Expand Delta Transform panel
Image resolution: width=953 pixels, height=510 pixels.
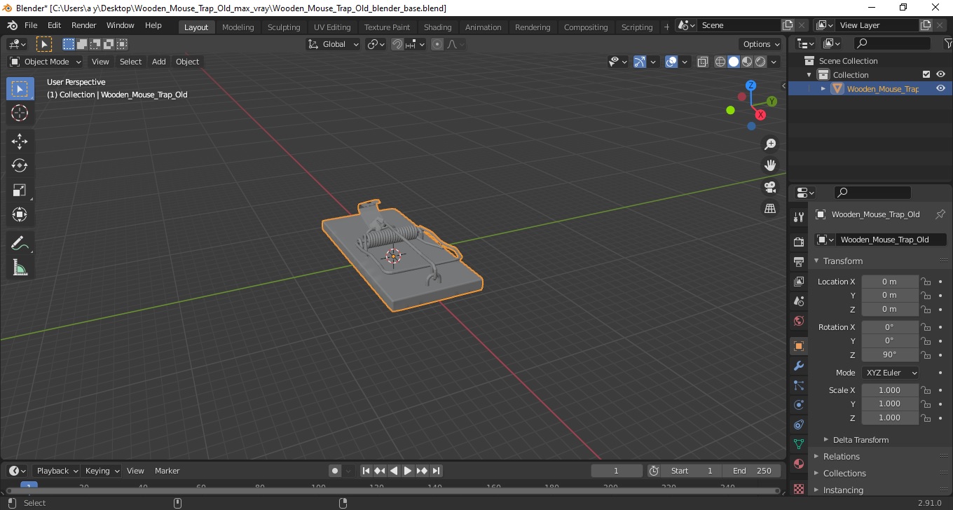861,440
